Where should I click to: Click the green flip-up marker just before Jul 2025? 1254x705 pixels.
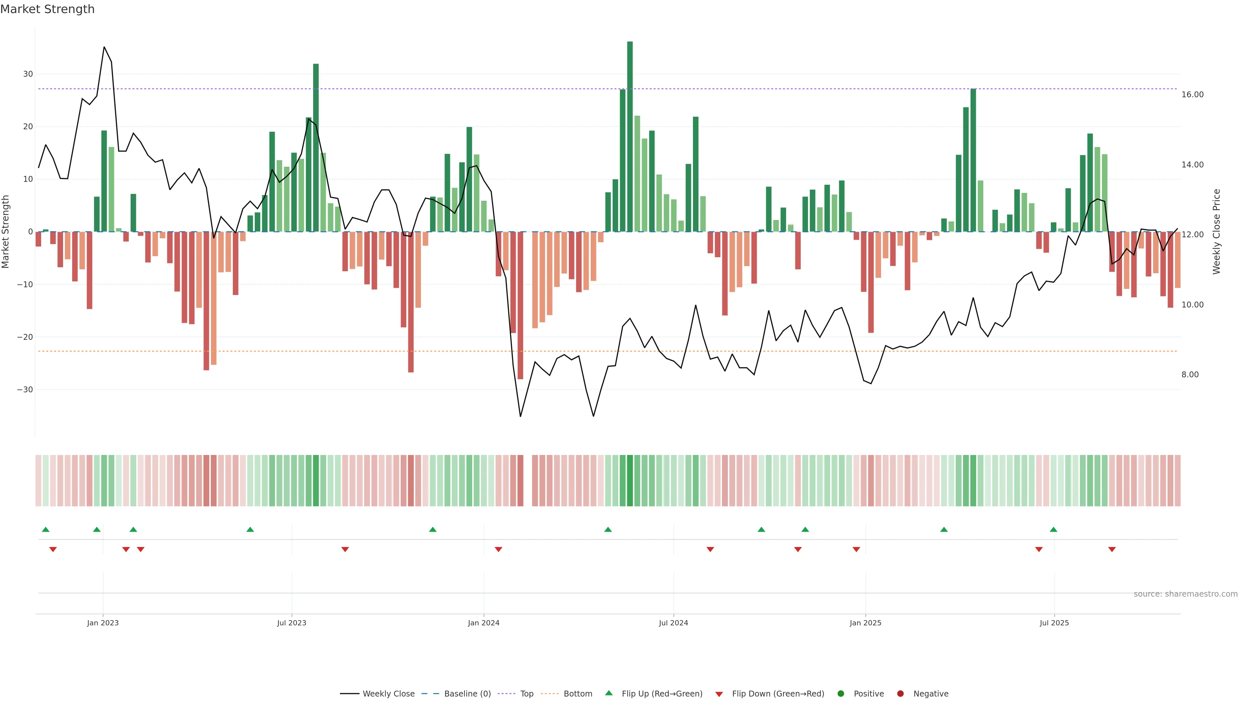[x=1053, y=529]
